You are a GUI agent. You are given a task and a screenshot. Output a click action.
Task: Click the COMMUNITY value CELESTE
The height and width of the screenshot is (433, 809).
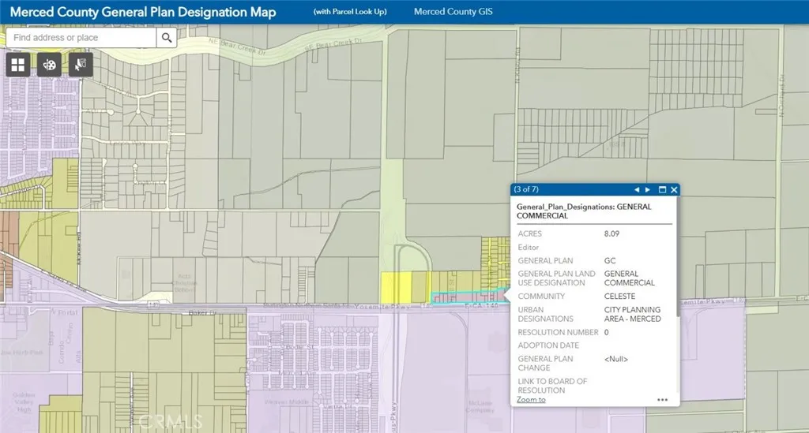pyautogui.click(x=619, y=297)
